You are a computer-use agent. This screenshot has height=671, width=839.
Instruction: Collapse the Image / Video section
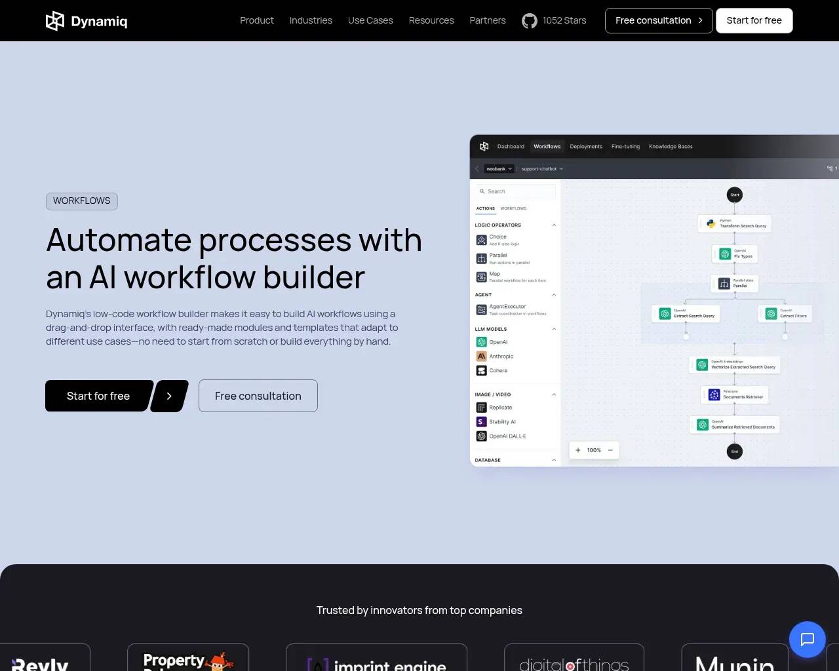[x=554, y=394]
